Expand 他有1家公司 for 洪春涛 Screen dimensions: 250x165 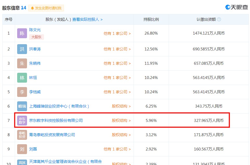(x=117, y=49)
